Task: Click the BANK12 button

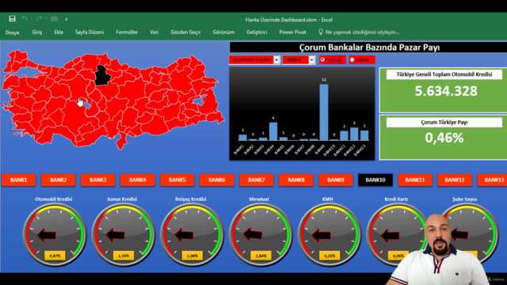Action: click(x=455, y=180)
